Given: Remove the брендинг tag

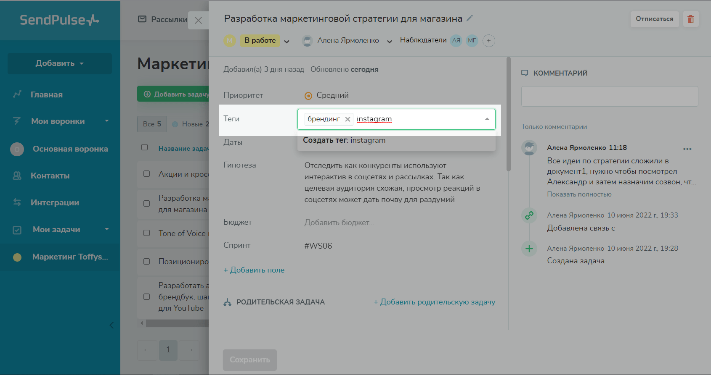Looking at the screenshot, I should [x=348, y=119].
